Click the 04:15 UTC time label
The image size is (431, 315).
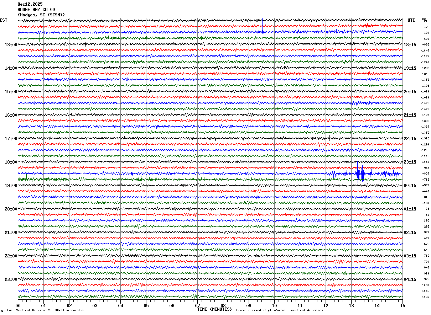click(410, 279)
